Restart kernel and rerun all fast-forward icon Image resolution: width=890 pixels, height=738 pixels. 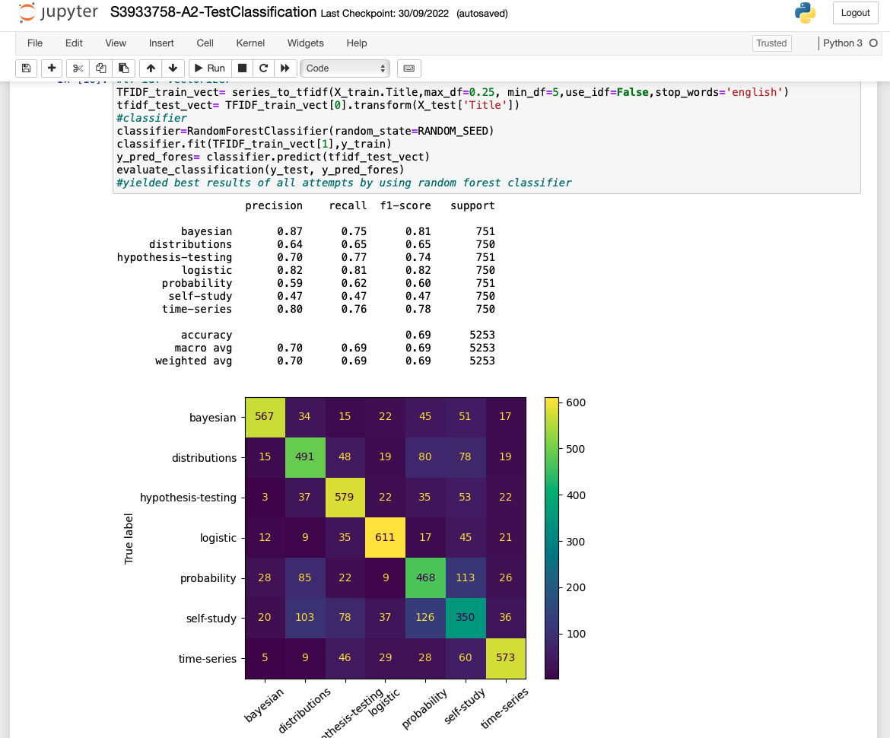[285, 68]
